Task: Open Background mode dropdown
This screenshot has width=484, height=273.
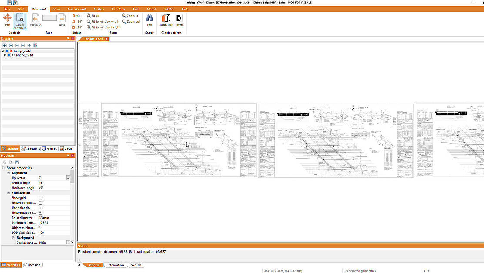Action: pyautogui.click(x=68, y=243)
